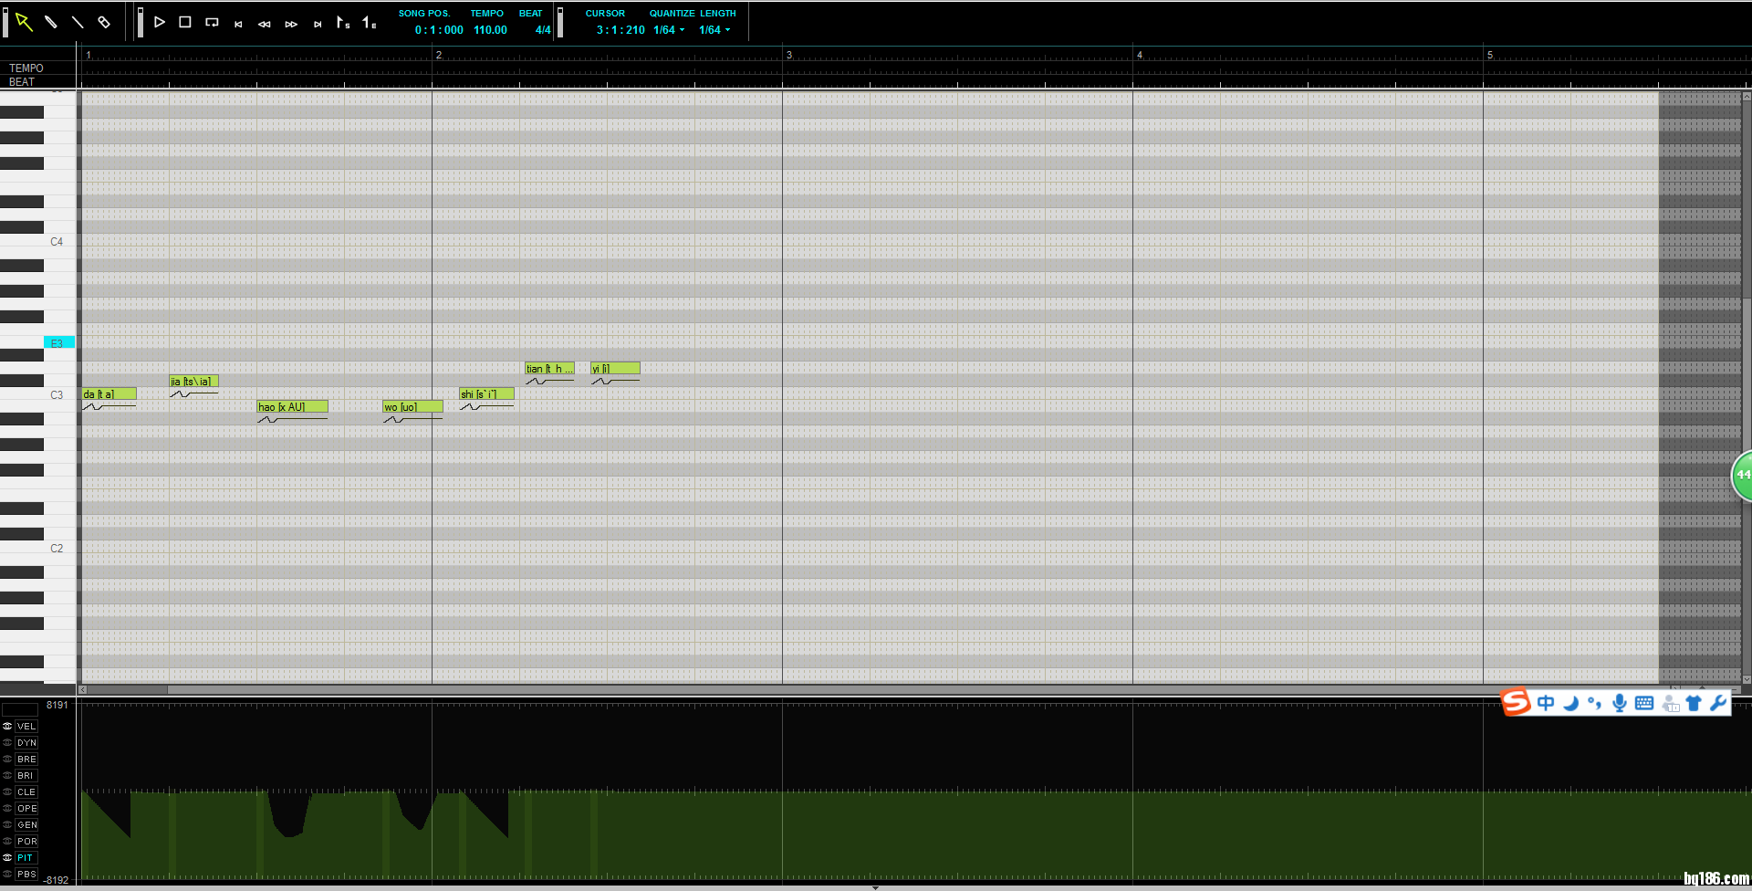Select the line drawing tool
Screen dimensions: 1752x891
point(78,22)
